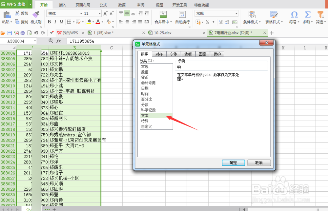Align text right
Screen dimensions: 328x211
click(134, 22)
